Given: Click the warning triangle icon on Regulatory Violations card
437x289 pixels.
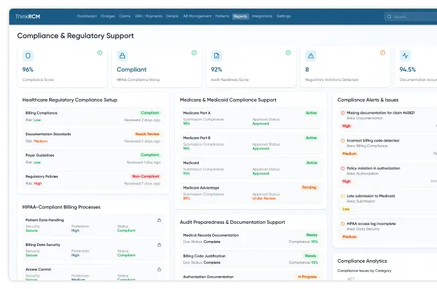Looking at the screenshot, I should [311, 56].
